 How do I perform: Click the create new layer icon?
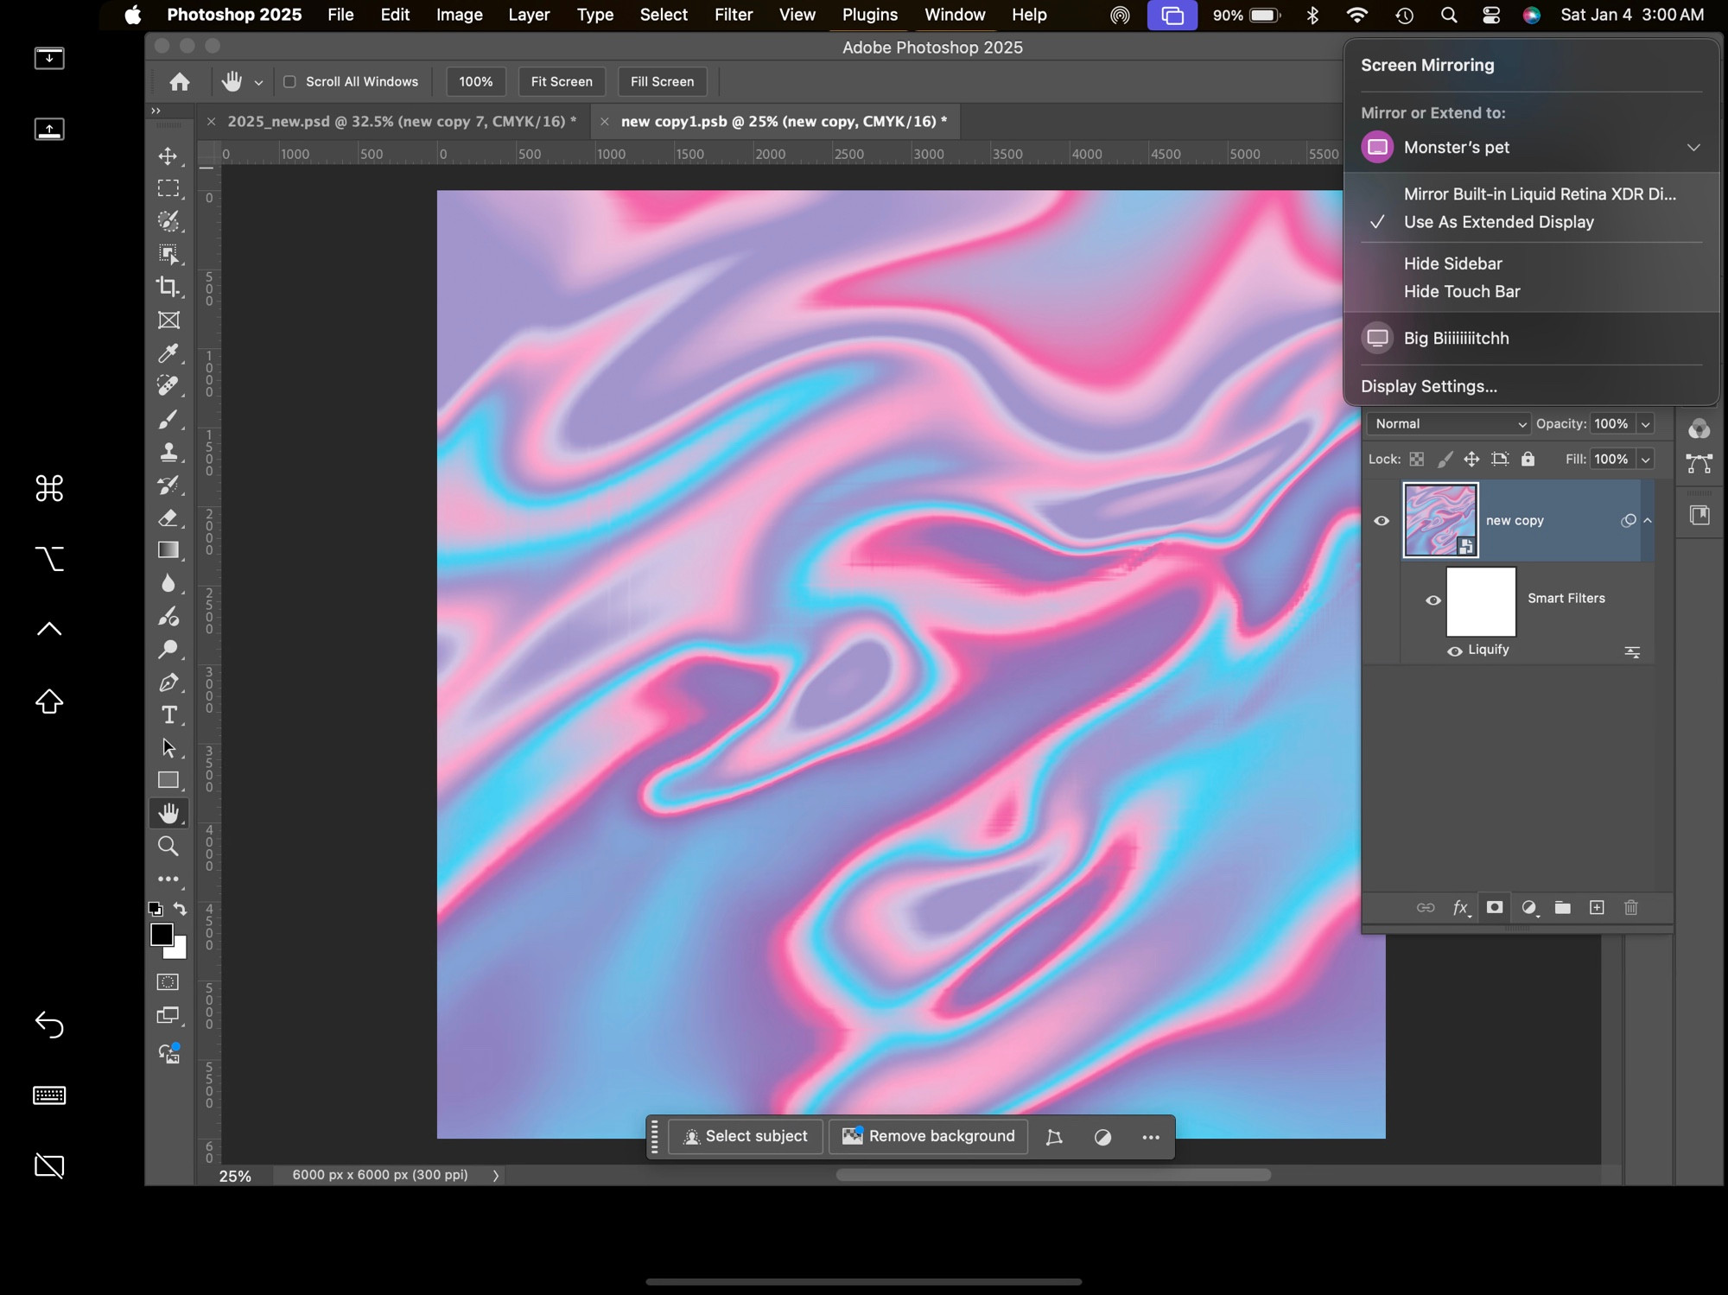tap(1597, 907)
